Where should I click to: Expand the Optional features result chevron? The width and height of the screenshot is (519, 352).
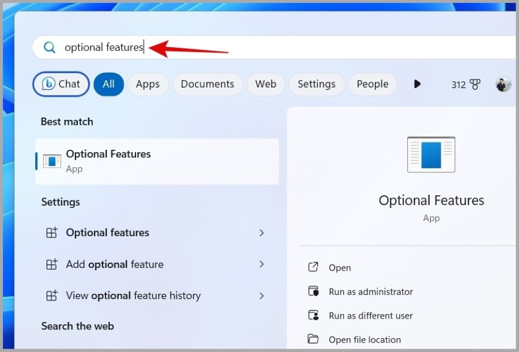pyautogui.click(x=261, y=233)
